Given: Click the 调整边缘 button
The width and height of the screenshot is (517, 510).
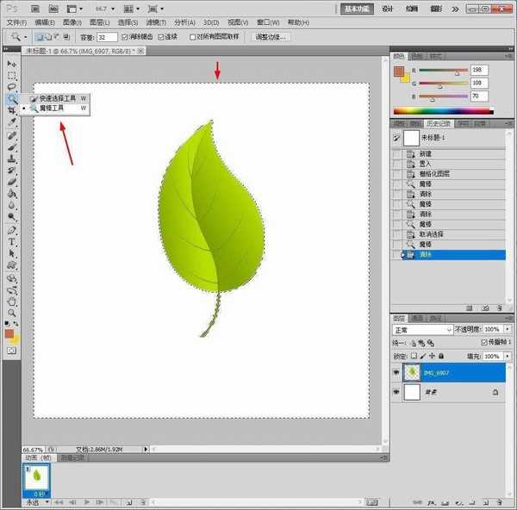Looking at the screenshot, I should tap(271, 38).
